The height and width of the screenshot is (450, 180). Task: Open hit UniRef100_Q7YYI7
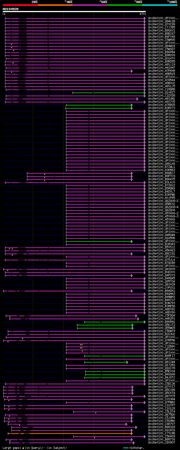161,387
